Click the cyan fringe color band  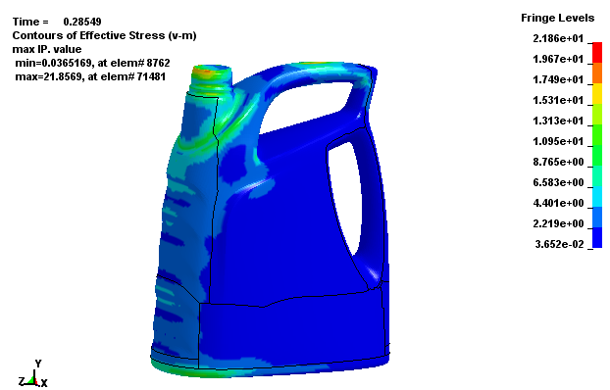click(x=597, y=197)
